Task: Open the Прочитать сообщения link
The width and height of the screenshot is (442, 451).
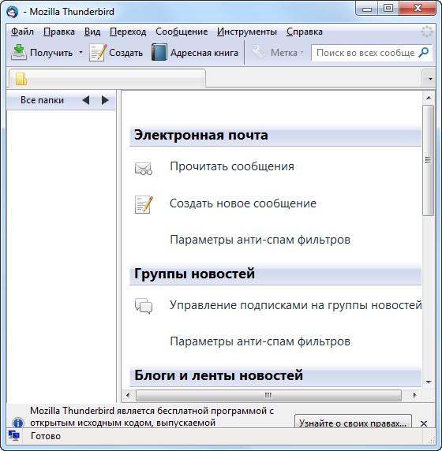Action: point(232,166)
